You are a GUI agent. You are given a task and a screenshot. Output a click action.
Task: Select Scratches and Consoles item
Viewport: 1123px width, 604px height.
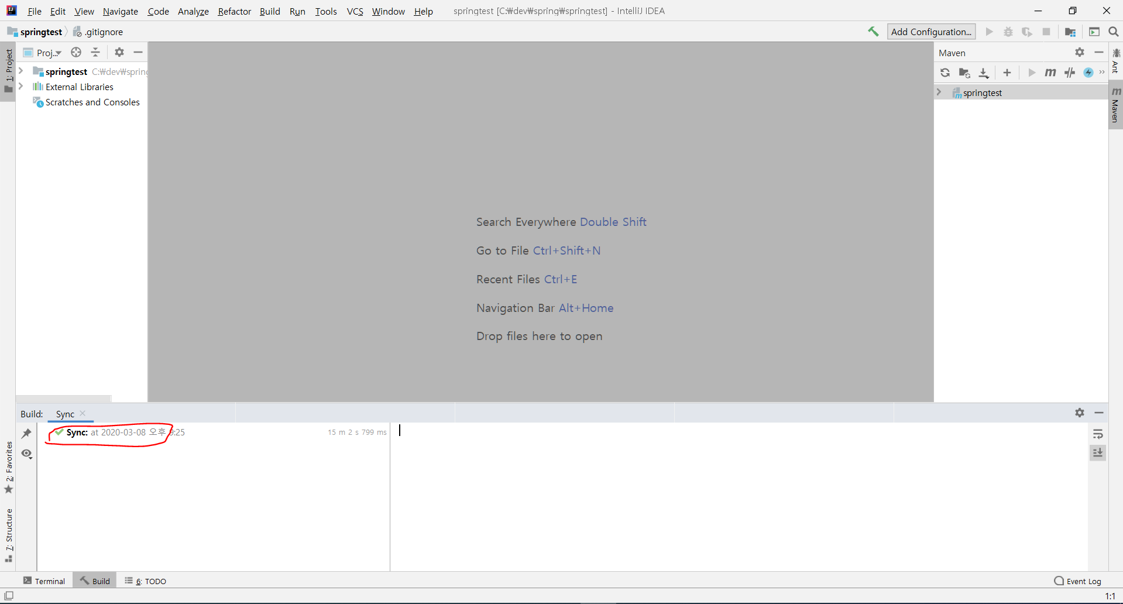(86, 102)
